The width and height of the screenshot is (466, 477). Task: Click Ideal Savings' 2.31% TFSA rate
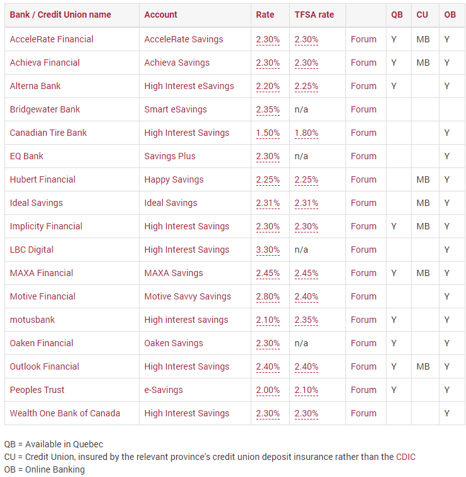(x=306, y=203)
